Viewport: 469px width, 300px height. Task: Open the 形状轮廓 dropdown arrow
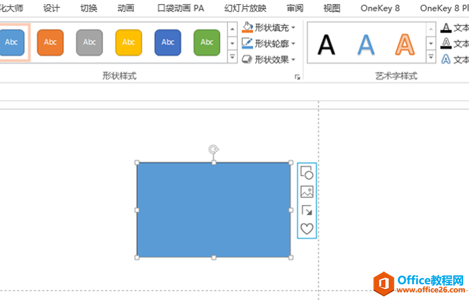(x=293, y=43)
